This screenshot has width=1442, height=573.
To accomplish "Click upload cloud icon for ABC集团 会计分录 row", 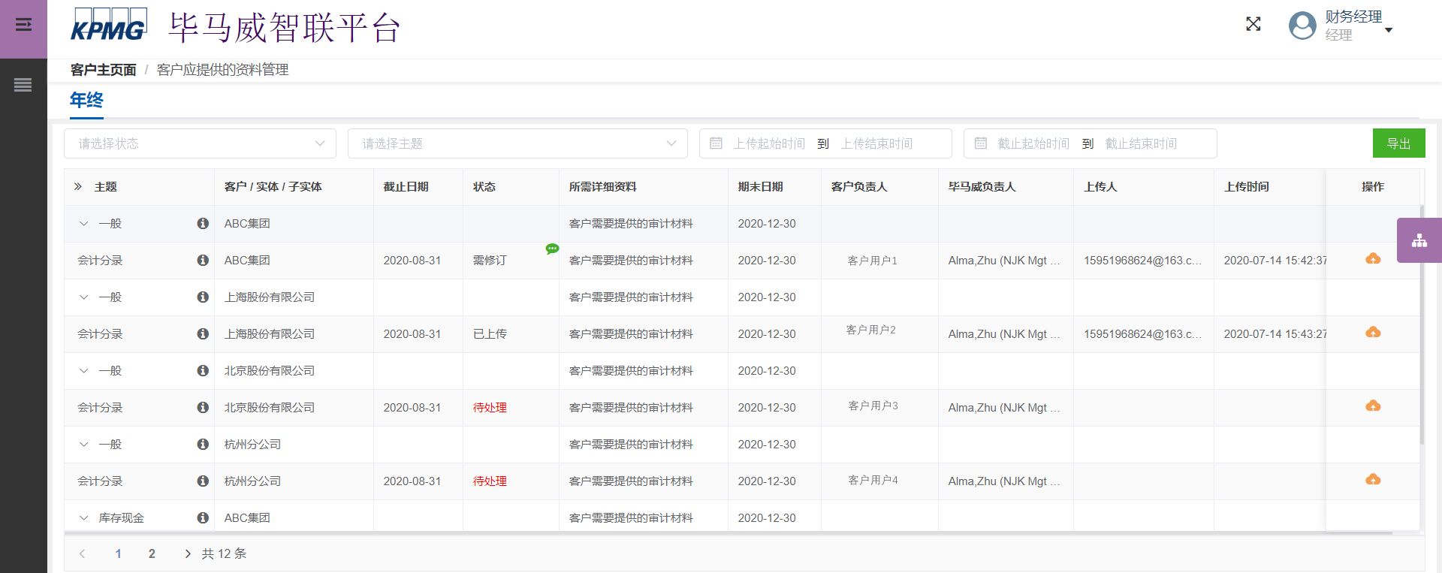I will point(1373,258).
